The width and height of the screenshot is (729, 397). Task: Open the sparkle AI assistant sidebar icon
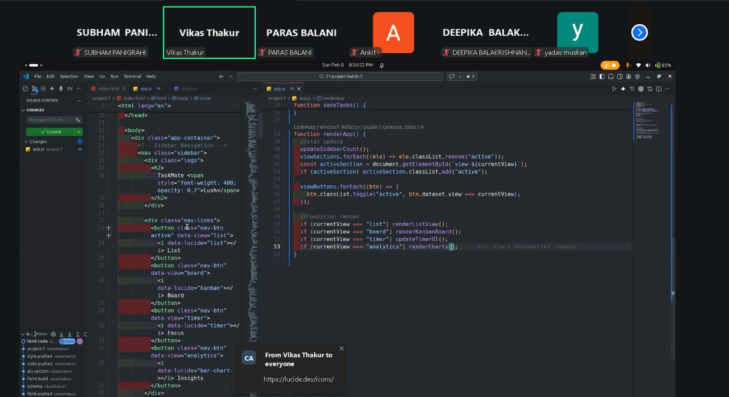point(52,89)
